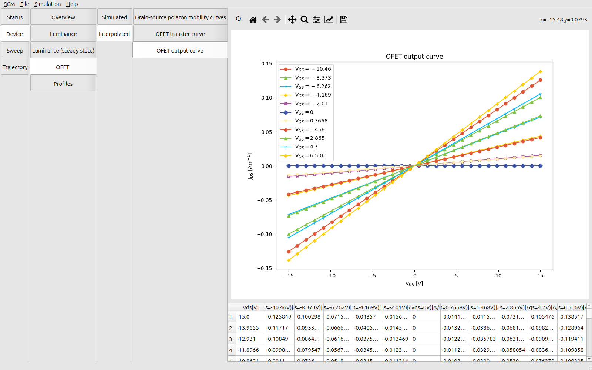The image size is (592, 370).
Task: Select the Zoom magnifier tool
Action: (304, 20)
